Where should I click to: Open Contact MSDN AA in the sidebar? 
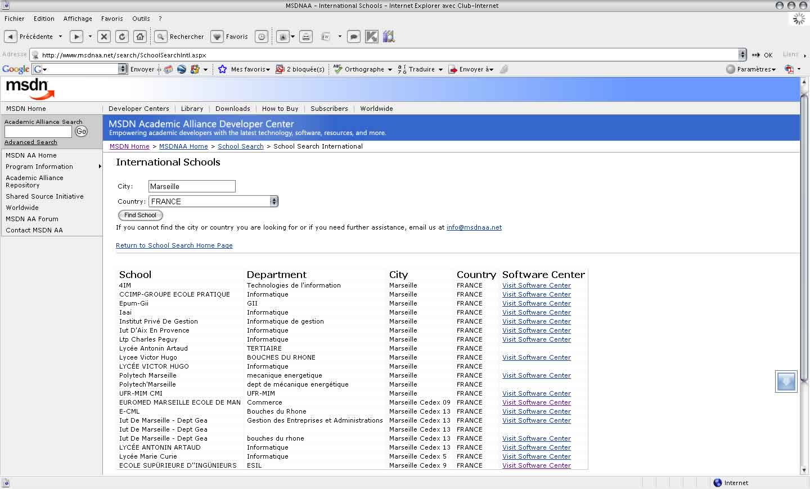[34, 230]
